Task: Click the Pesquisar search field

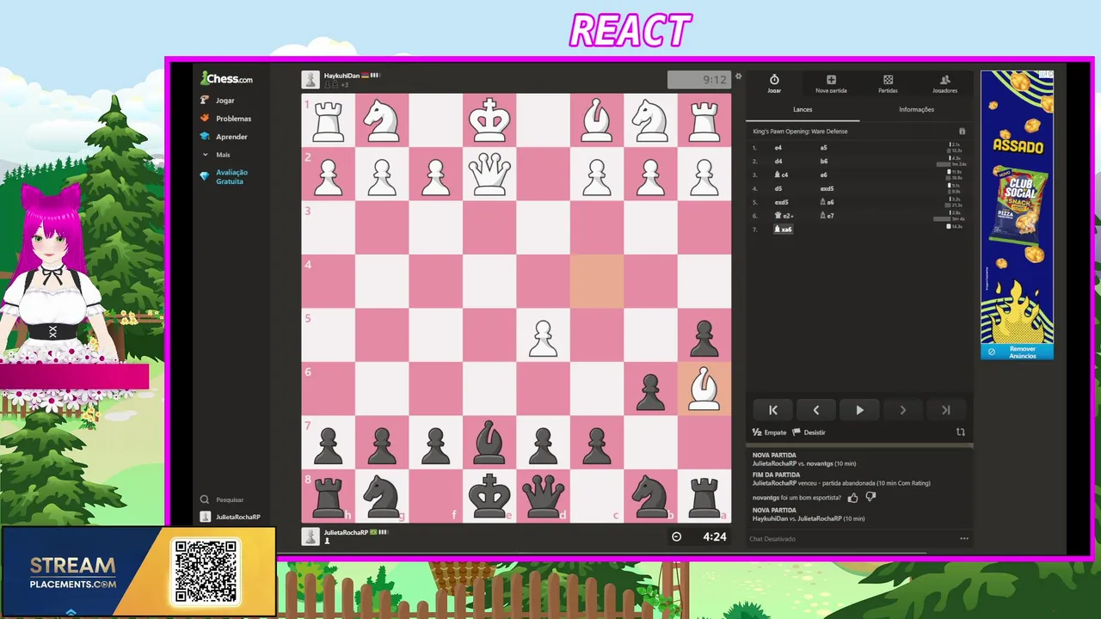Action: pos(229,499)
